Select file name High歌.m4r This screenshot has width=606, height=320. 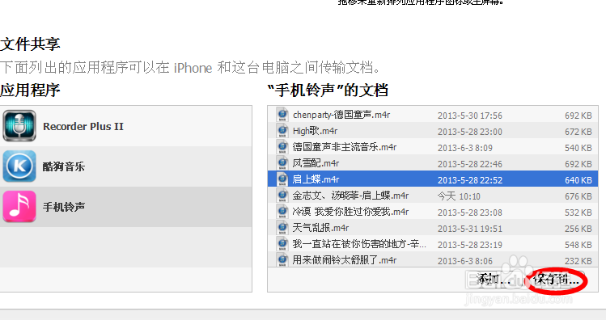coord(315,131)
